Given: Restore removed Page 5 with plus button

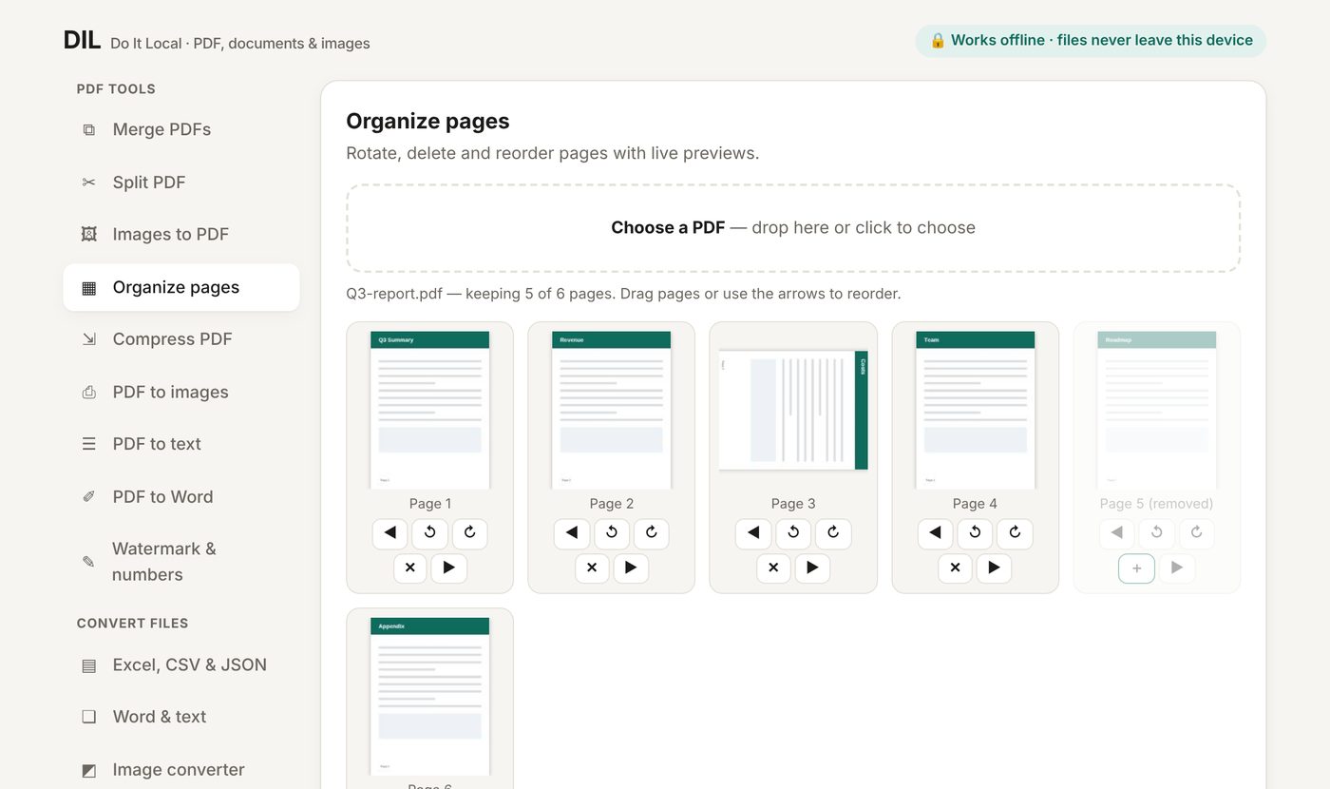Looking at the screenshot, I should (1137, 568).
